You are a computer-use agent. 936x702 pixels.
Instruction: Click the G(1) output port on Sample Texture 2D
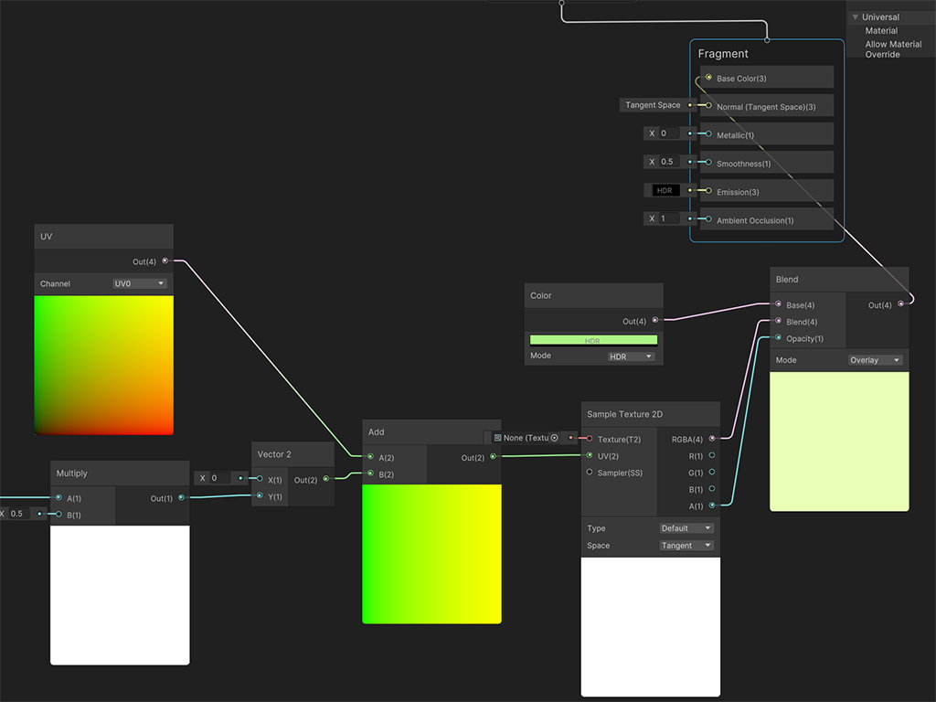click(x=712, y=473)
